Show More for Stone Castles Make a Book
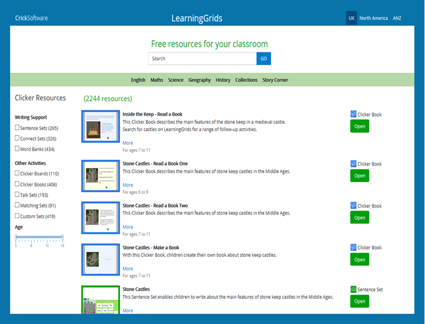Image resolution: width=425 pixels, height=324 pixels. (128, 269)
